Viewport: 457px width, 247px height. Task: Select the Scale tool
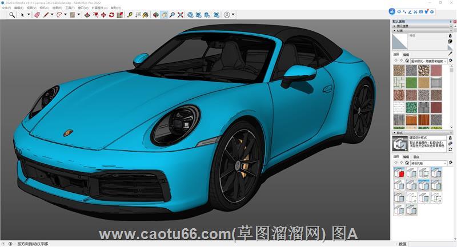(x=119, y=15)
